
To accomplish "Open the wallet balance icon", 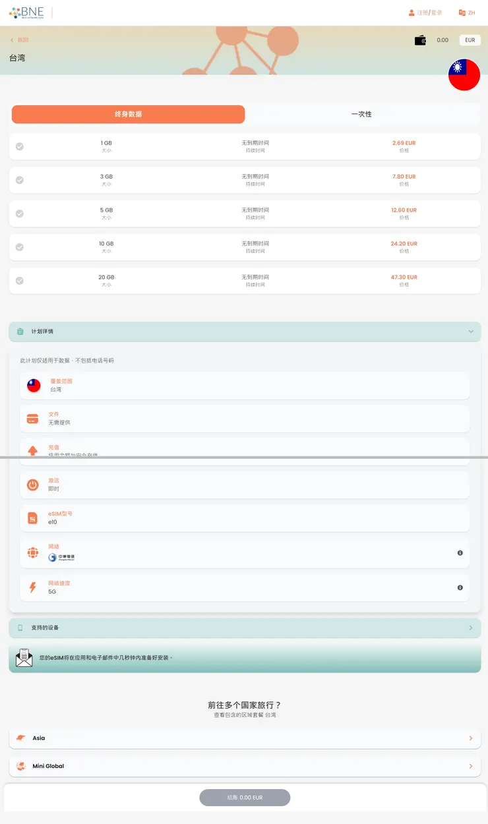I will [x=420, y=40].
